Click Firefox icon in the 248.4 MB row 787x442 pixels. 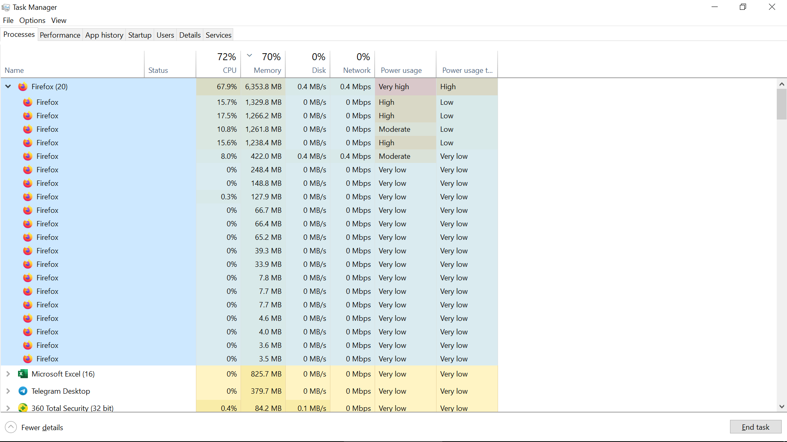[27, 170]
